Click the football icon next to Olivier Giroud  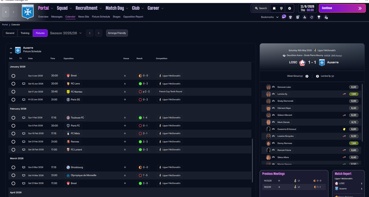(x=307, y=76)
